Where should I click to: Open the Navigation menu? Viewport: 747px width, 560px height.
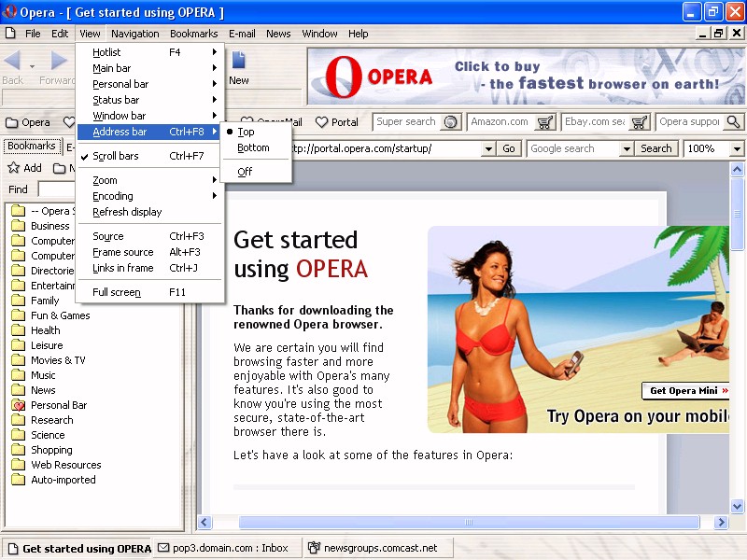134,34
